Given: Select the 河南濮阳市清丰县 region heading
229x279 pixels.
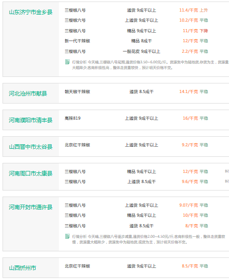Looking at the screenshot, I should pyautogui.click(x=31, y=120).
